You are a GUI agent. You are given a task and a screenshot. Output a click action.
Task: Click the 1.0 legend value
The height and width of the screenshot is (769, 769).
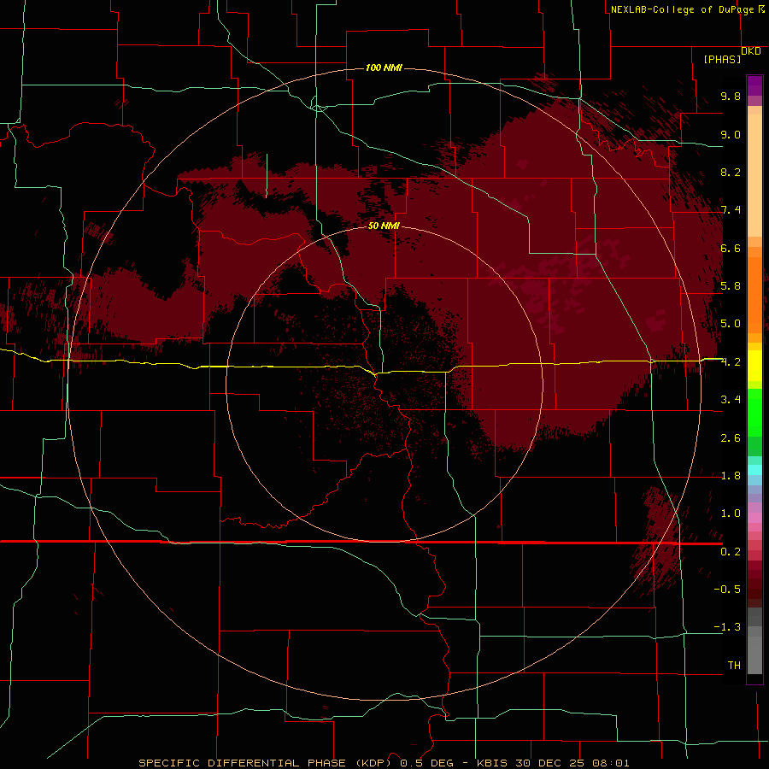[x=731, y=514]
